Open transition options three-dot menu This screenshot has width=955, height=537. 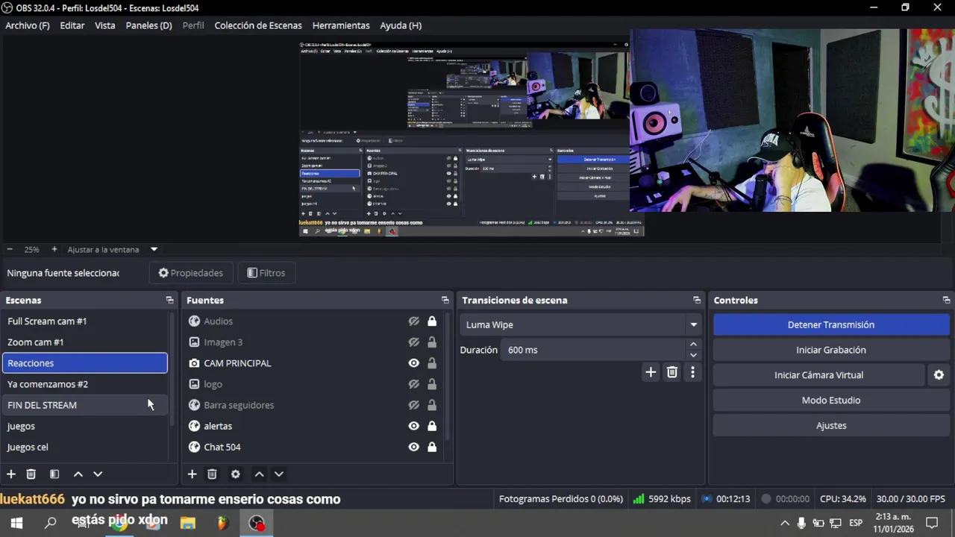(692, 372)
